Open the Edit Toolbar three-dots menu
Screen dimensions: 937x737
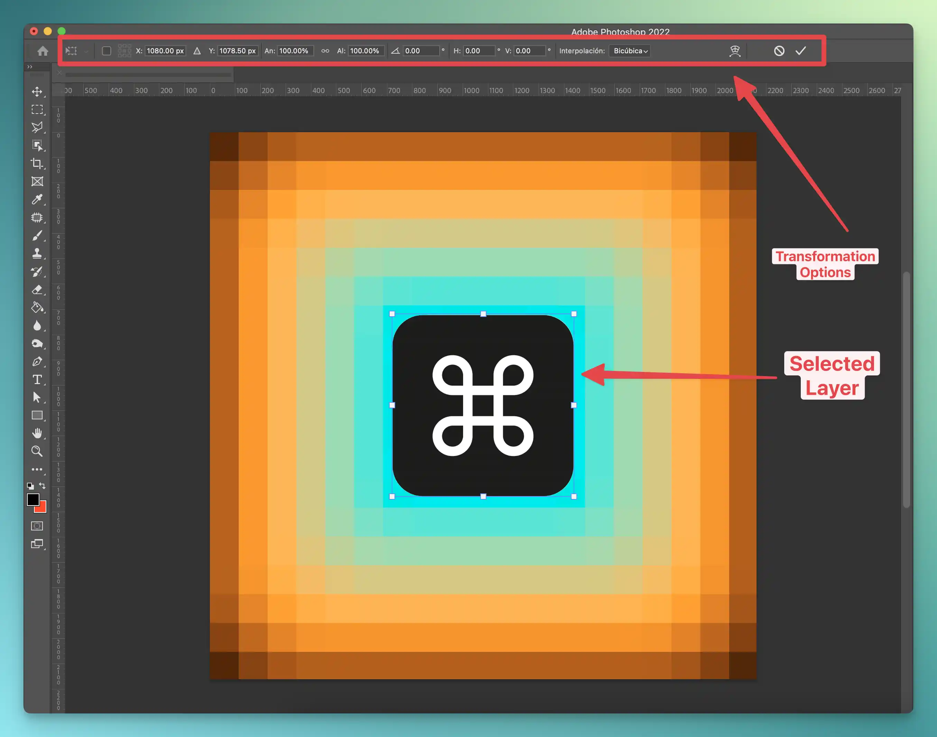[x=37, y=469]
